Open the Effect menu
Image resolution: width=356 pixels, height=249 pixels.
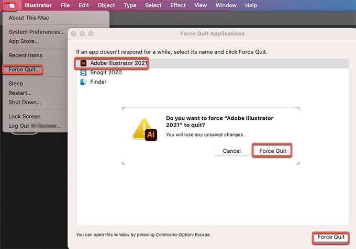coord(178,5)
